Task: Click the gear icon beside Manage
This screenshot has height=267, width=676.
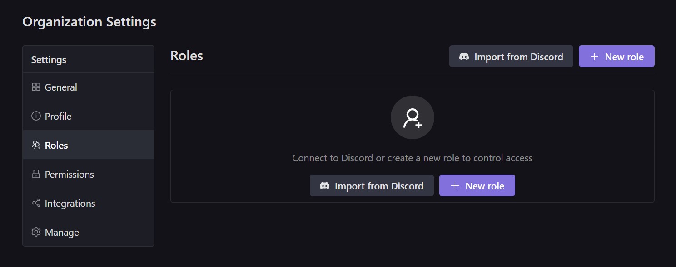Action: pos(36,232)
